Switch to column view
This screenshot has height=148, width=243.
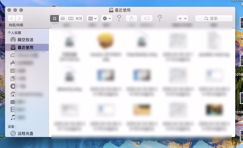click(71, 19)
